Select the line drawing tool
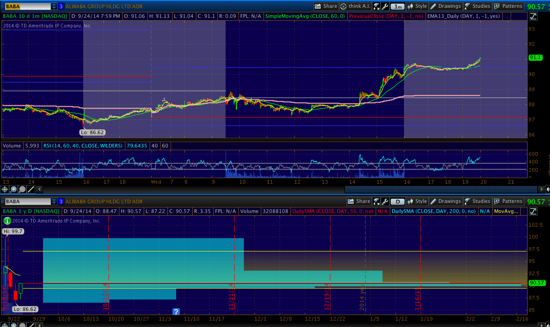Viewport: 550px width, 327px height. 31,189
